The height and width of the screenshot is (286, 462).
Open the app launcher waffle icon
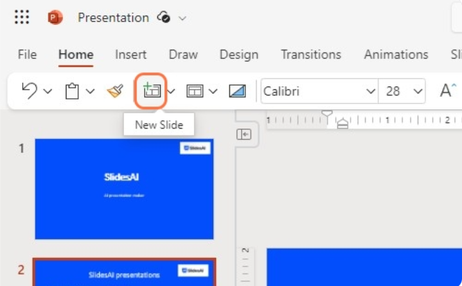[22, 18]
